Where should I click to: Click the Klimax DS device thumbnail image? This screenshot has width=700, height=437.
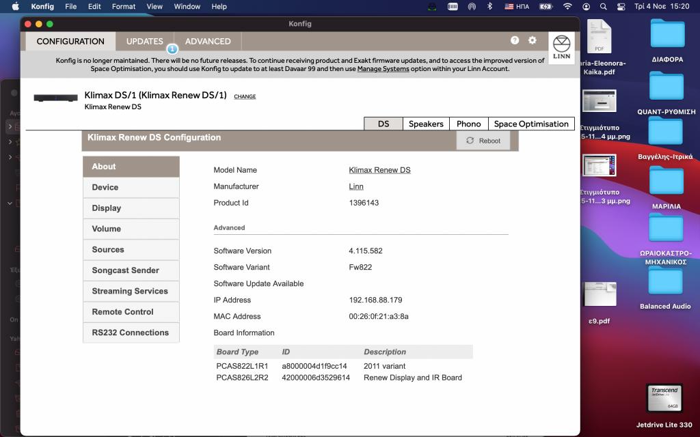click(55, 98)
